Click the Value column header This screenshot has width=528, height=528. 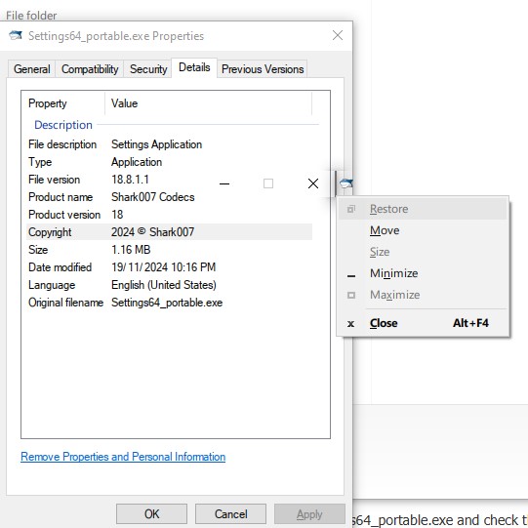coord(209,103)
